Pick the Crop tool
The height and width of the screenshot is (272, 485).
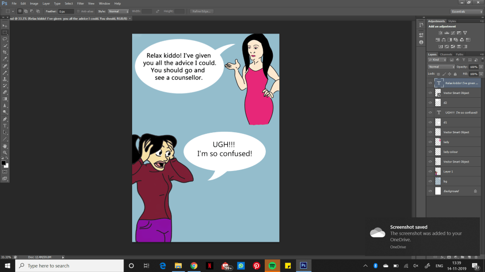click(x=5, y=52)
